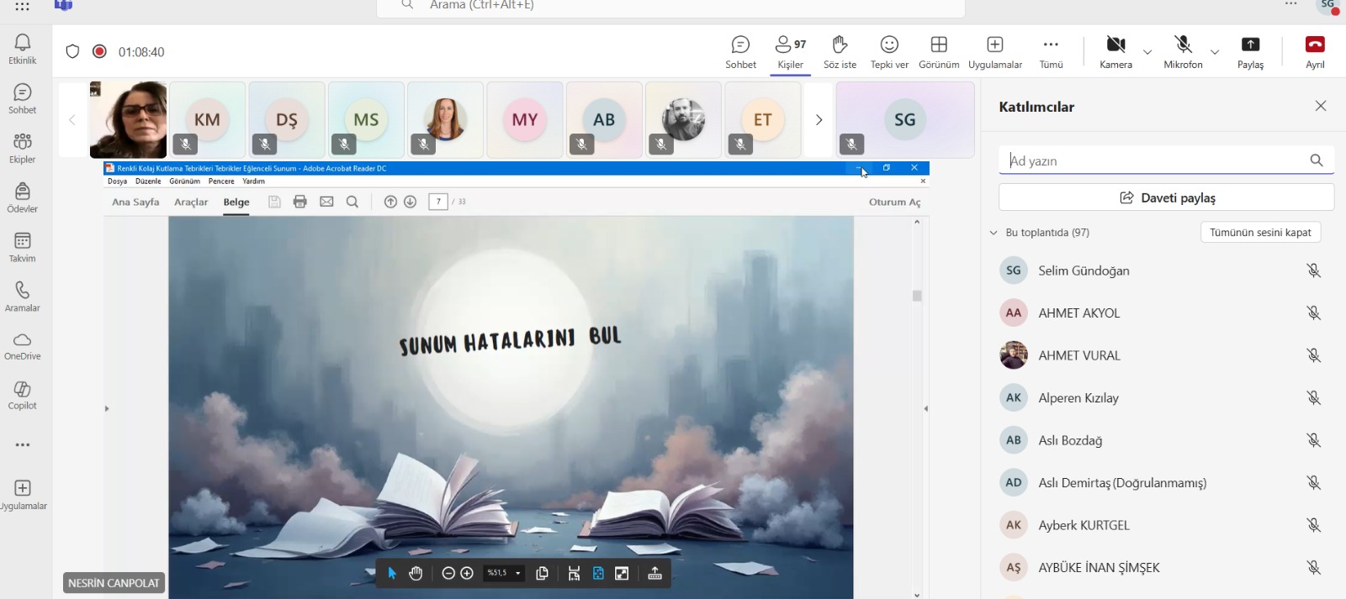
Task: Open OneDrive from the sidebar
Action: click(x=23, y=345)
